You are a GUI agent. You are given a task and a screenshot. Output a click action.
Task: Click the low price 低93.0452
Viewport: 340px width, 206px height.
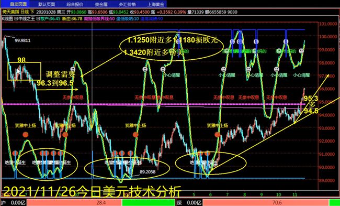[x=118, y=12]
